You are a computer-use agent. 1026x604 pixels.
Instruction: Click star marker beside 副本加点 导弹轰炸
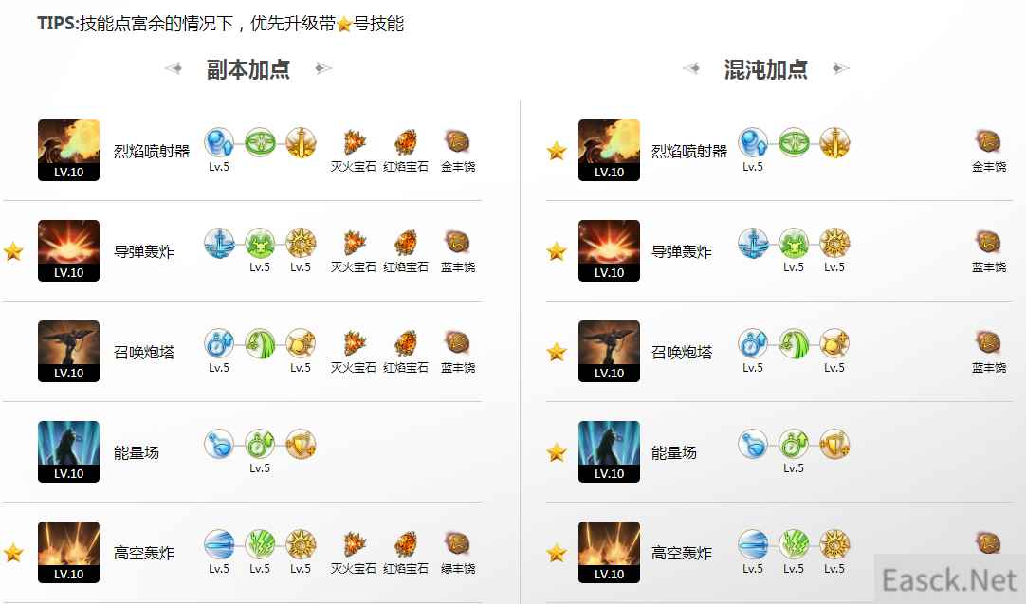[x=13, y=251]
